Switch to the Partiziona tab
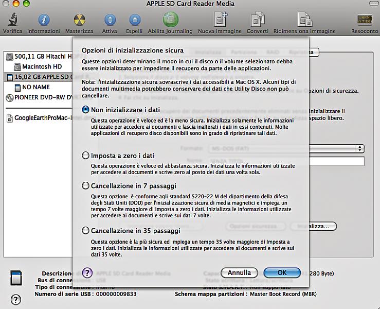Image resolution: width=380 pixels, height=309 pixels. (x=244, y=52)
